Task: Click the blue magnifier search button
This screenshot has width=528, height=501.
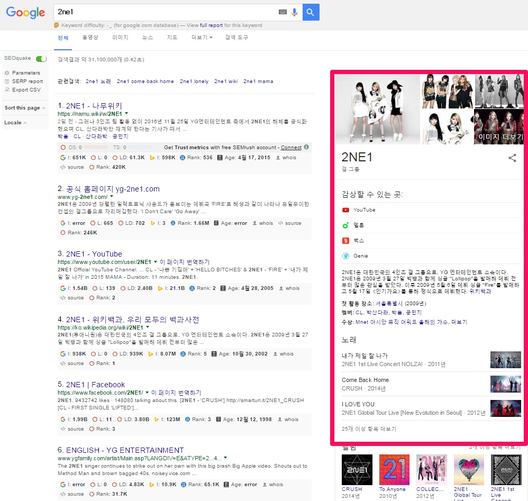Action: (x=311, y=12)
